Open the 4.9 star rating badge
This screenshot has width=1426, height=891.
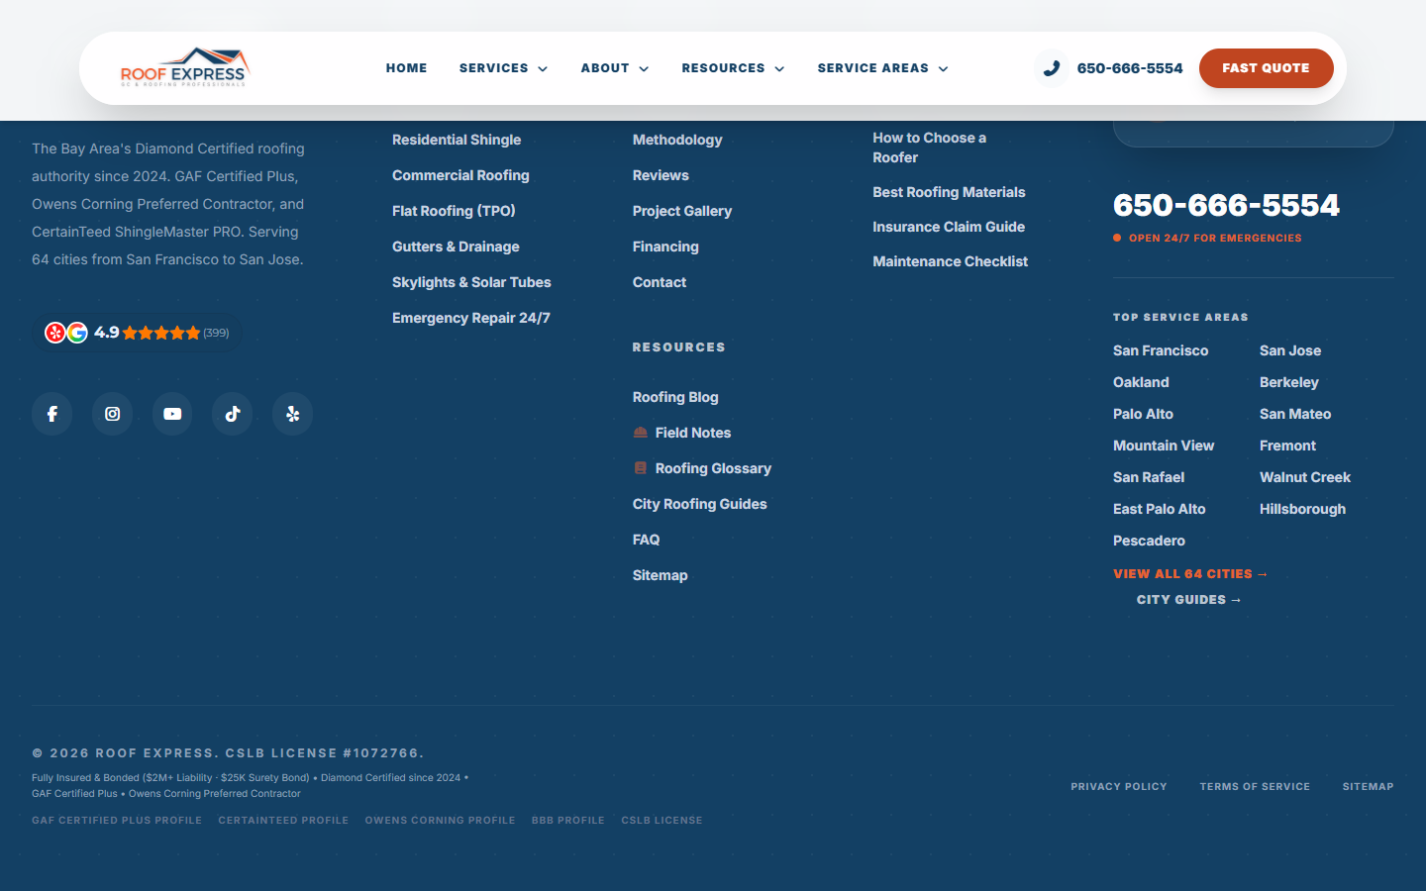(x=138, y=333)
